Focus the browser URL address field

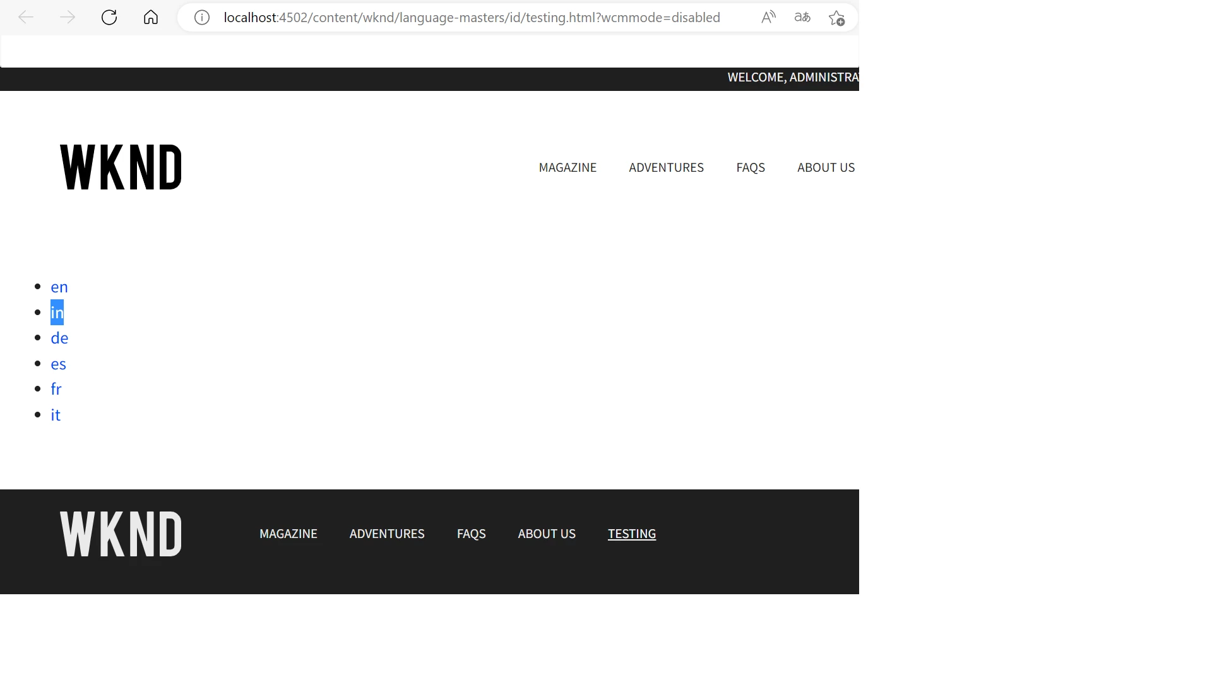472,17
